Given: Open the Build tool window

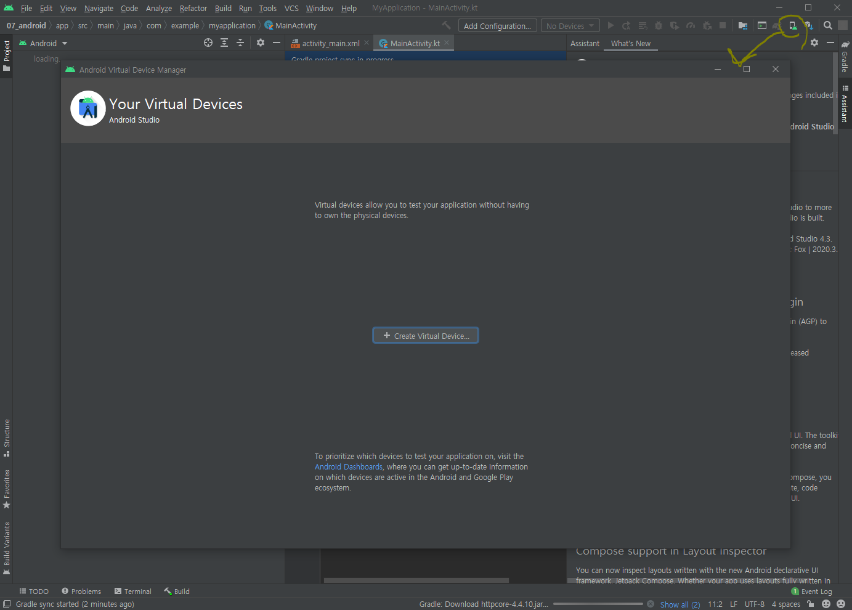Looking at the screenshot, I should click(177, 591).
